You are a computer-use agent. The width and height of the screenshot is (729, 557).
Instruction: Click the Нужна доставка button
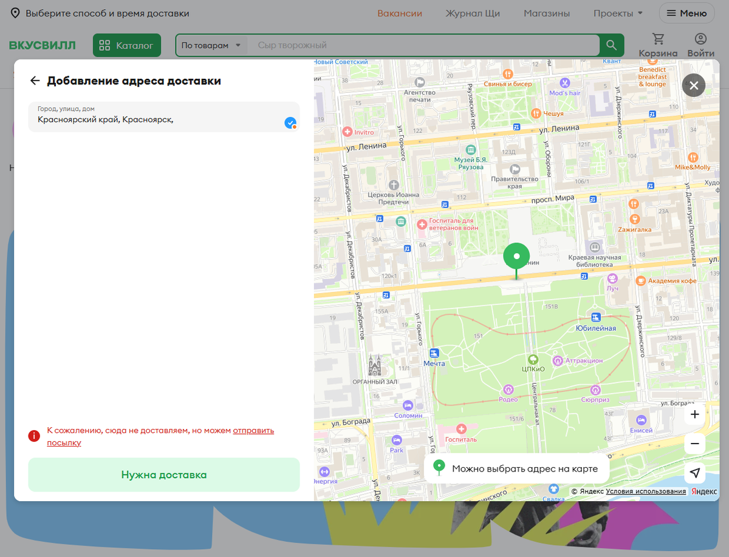point(164,474)
